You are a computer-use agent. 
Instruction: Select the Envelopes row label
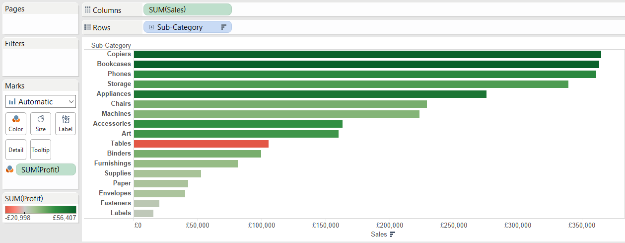tap(115, 193)
